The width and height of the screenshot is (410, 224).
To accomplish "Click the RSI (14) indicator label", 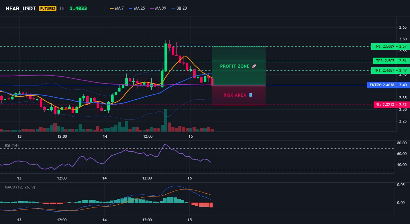I will [12, 145].
